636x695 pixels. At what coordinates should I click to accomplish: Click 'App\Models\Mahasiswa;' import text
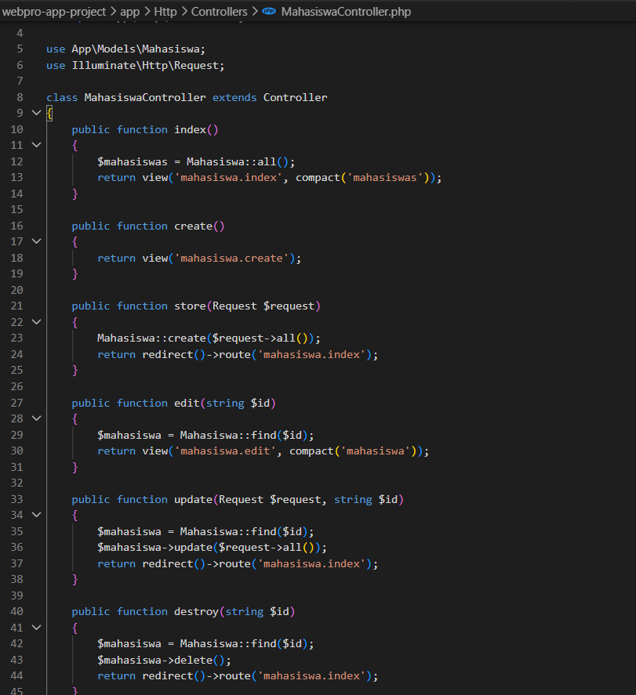[x=138, y=49]
